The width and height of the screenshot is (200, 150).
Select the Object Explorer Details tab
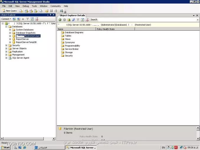pyautogui.click(x=72, y=15)
